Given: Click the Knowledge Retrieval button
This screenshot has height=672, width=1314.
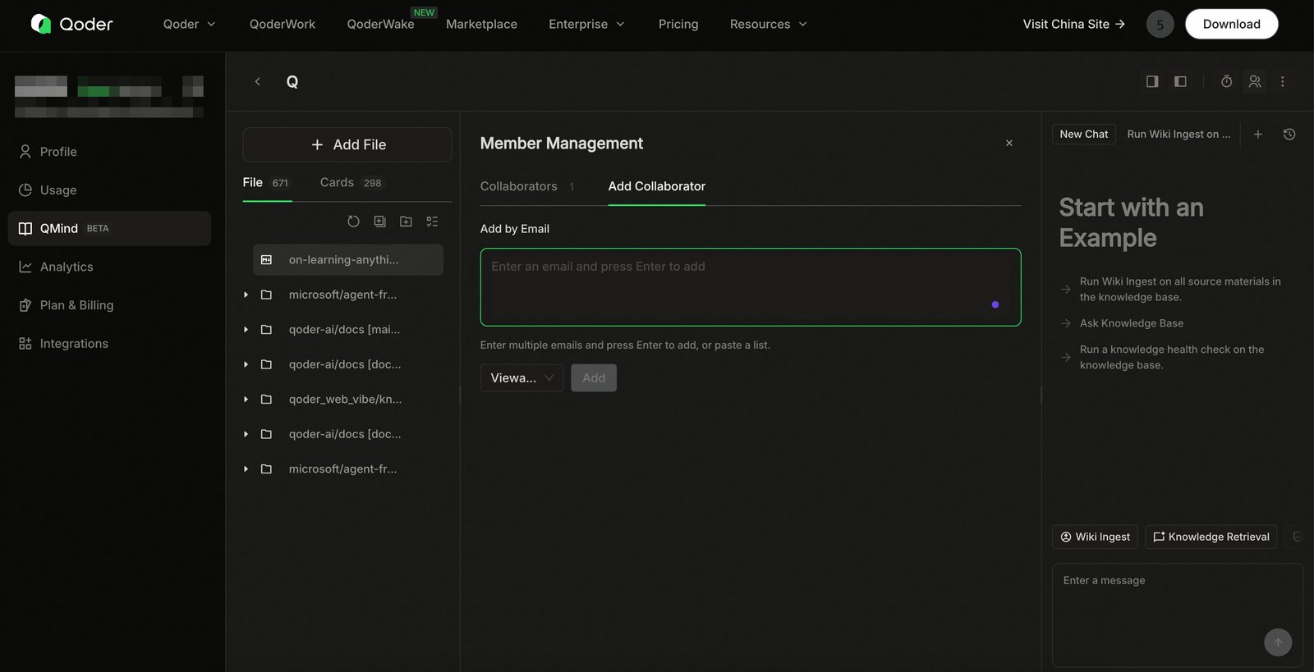Looking at the screenshot, I should (1211, 537).
